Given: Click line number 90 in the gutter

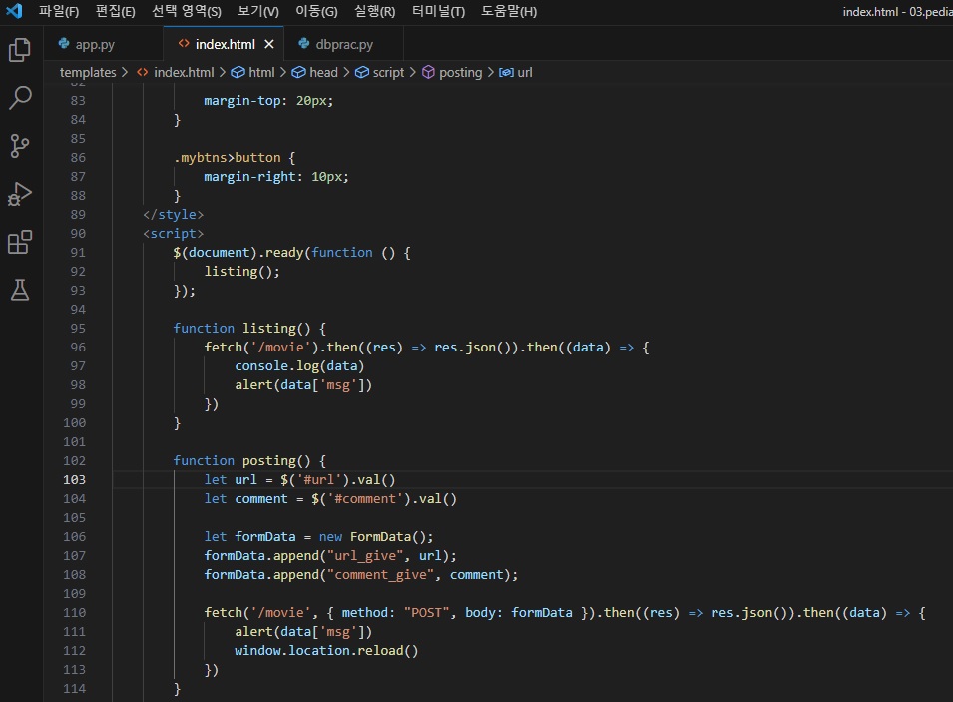Looking at the screenshot, I should pos(78,233).
